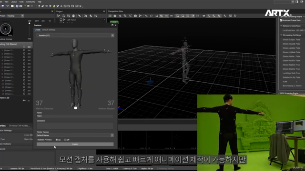This screenshot has width=305, height=171.
Task: Click the hammer tools icon in main toolbar
Action: tap(8, 6)
